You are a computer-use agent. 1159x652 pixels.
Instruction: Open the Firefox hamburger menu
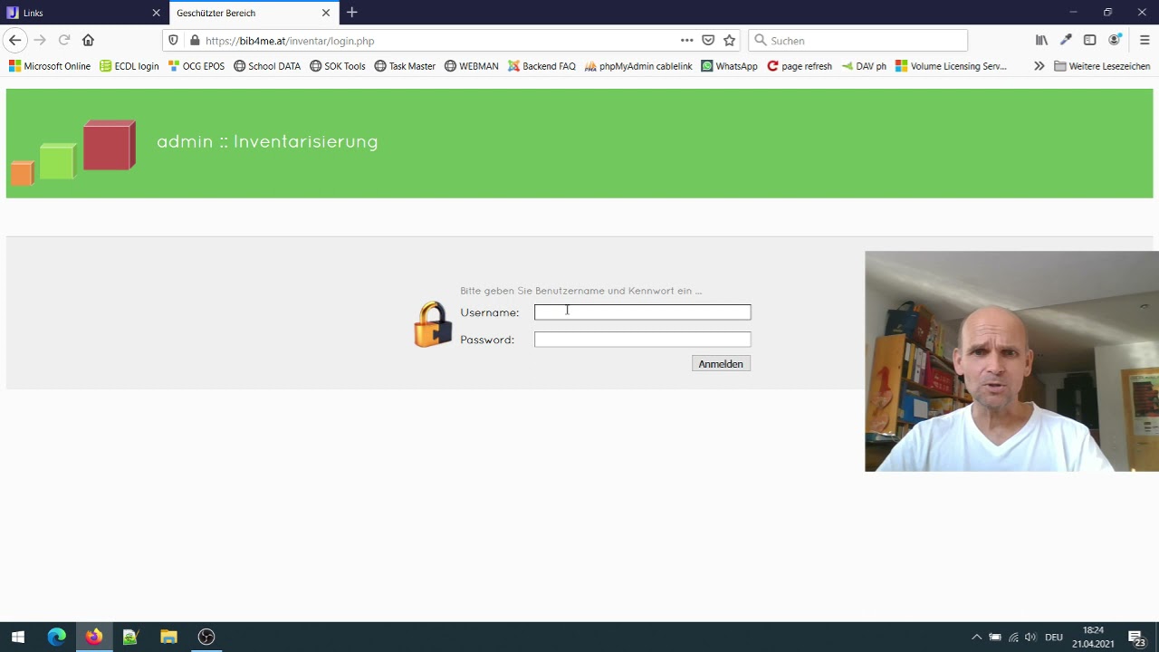[1145, 40]
